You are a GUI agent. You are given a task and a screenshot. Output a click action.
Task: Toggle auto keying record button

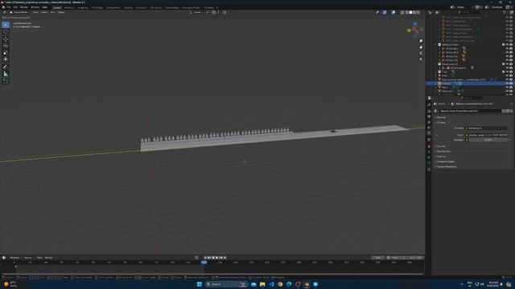[196, 258]
